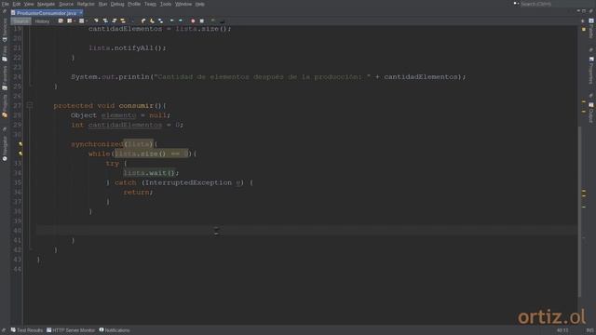The width and height of the screenshot is (596, 335).
Task: Open the Test Results panel
Action: (x=27, y=330)
